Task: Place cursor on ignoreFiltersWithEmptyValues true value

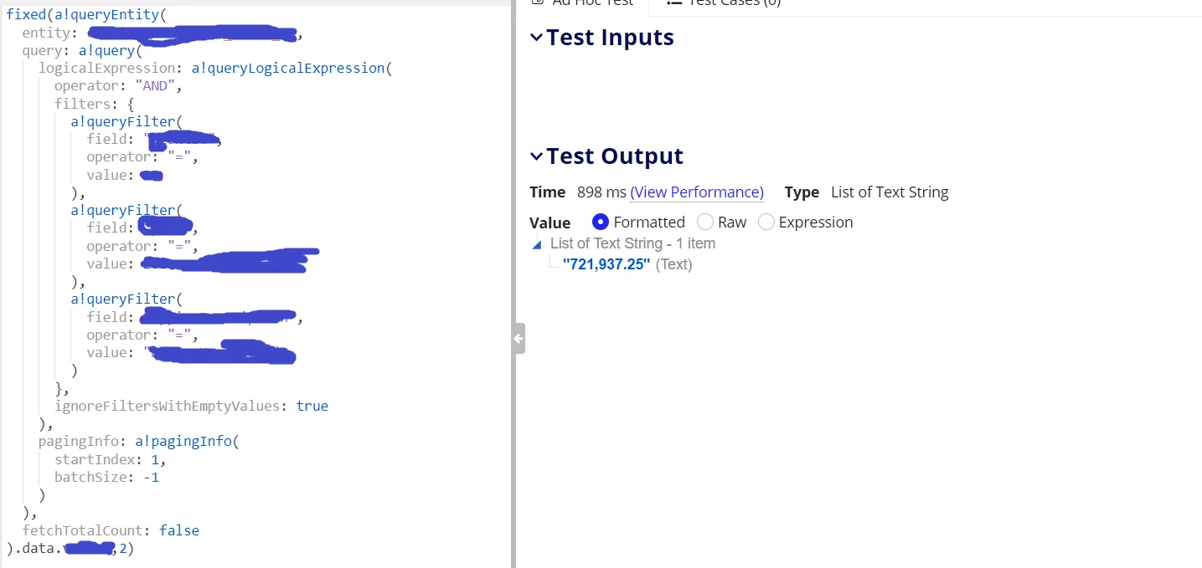Action: click(312, 406)
